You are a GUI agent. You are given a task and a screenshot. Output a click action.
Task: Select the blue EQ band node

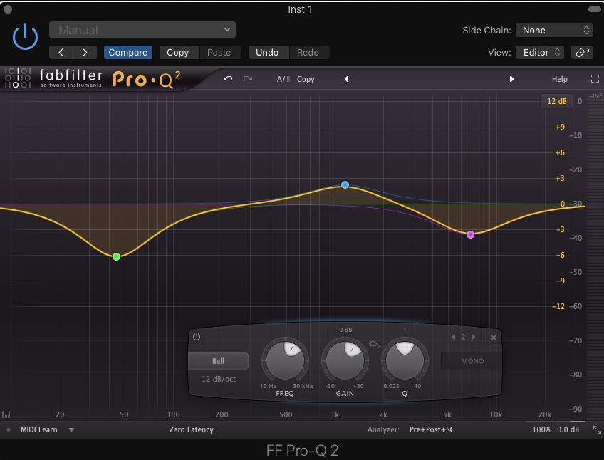click(x=345, y=185)
